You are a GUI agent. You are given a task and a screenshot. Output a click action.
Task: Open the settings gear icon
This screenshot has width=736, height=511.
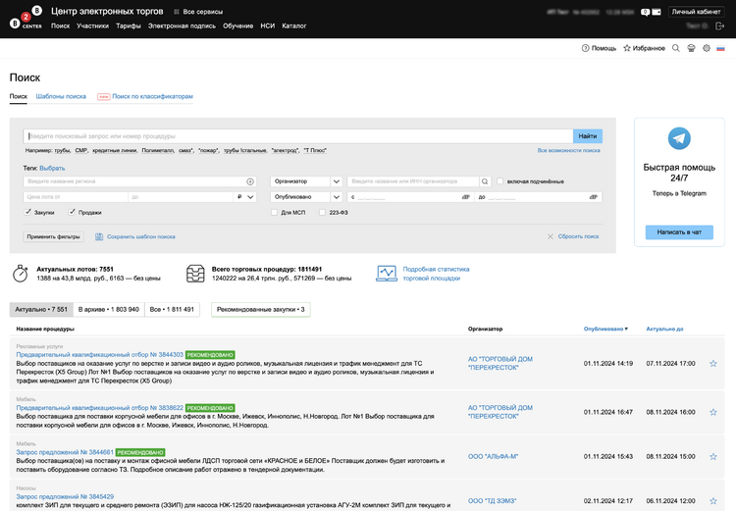click(x=706, y=48)
